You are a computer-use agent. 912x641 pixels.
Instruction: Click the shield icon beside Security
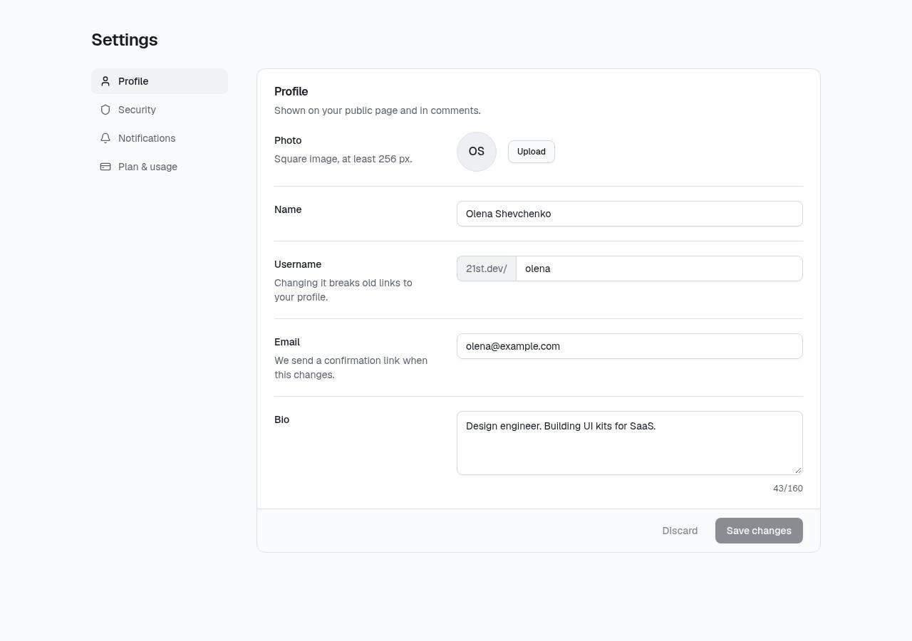pyautogui.click(x=105, y=110)
